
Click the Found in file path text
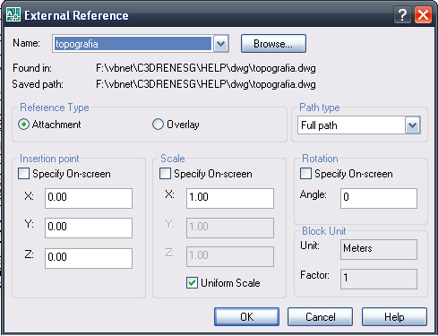coord(206,68)
